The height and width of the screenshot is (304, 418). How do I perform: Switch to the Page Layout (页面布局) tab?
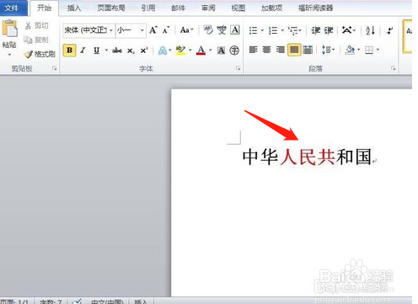point(111,8)
